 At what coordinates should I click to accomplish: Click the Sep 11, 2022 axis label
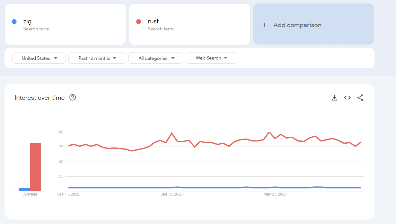pyautogui.click(x=68, y=194)
